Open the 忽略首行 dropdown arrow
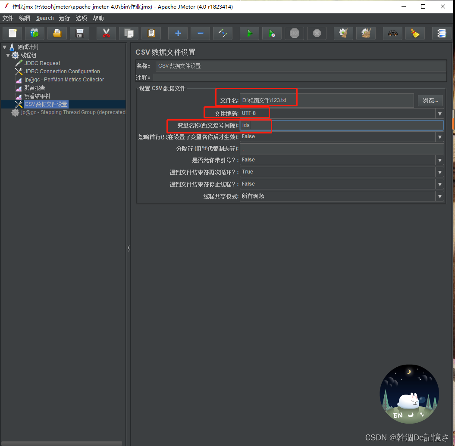Viewport: 455px width, 446px height. [439, 137]
